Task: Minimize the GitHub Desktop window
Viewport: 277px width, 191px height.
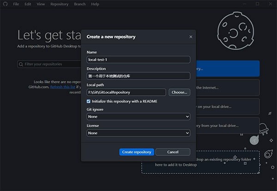Action: (x=245, y=4)
